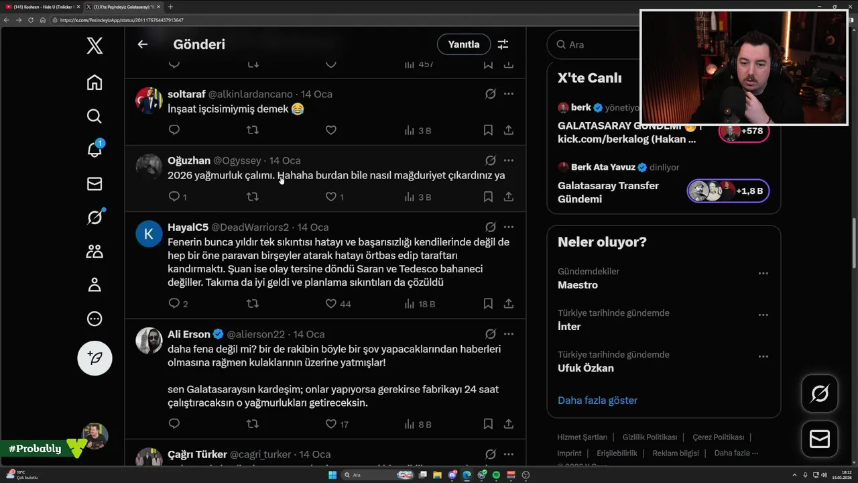Image resolution: width=858 pixels, height=483 pixels.
Task: Open the Ufuk Özkan trending topic
Action: (x=586, y=368)
